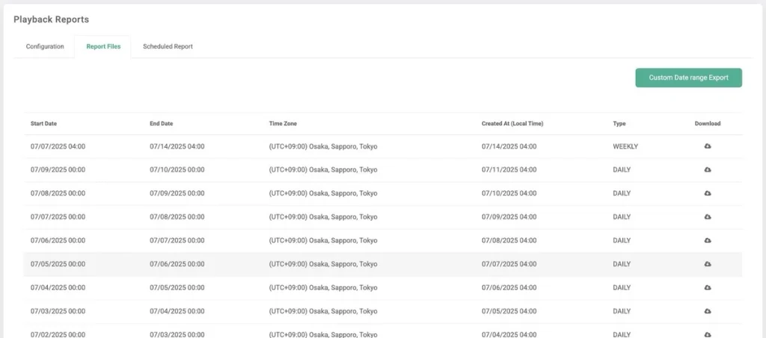Download daily report starting 07/06/2025
This screenshot has width=766, height=338.
(x=708, y=240)
